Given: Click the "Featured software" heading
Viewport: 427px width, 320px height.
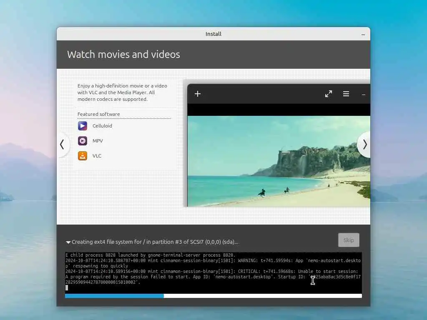Looking at the screenshot, I should 98,114.
